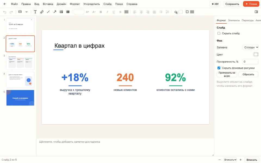Align text to the left
The height and width of the screenshot is (163, 261).
point(135,12)
